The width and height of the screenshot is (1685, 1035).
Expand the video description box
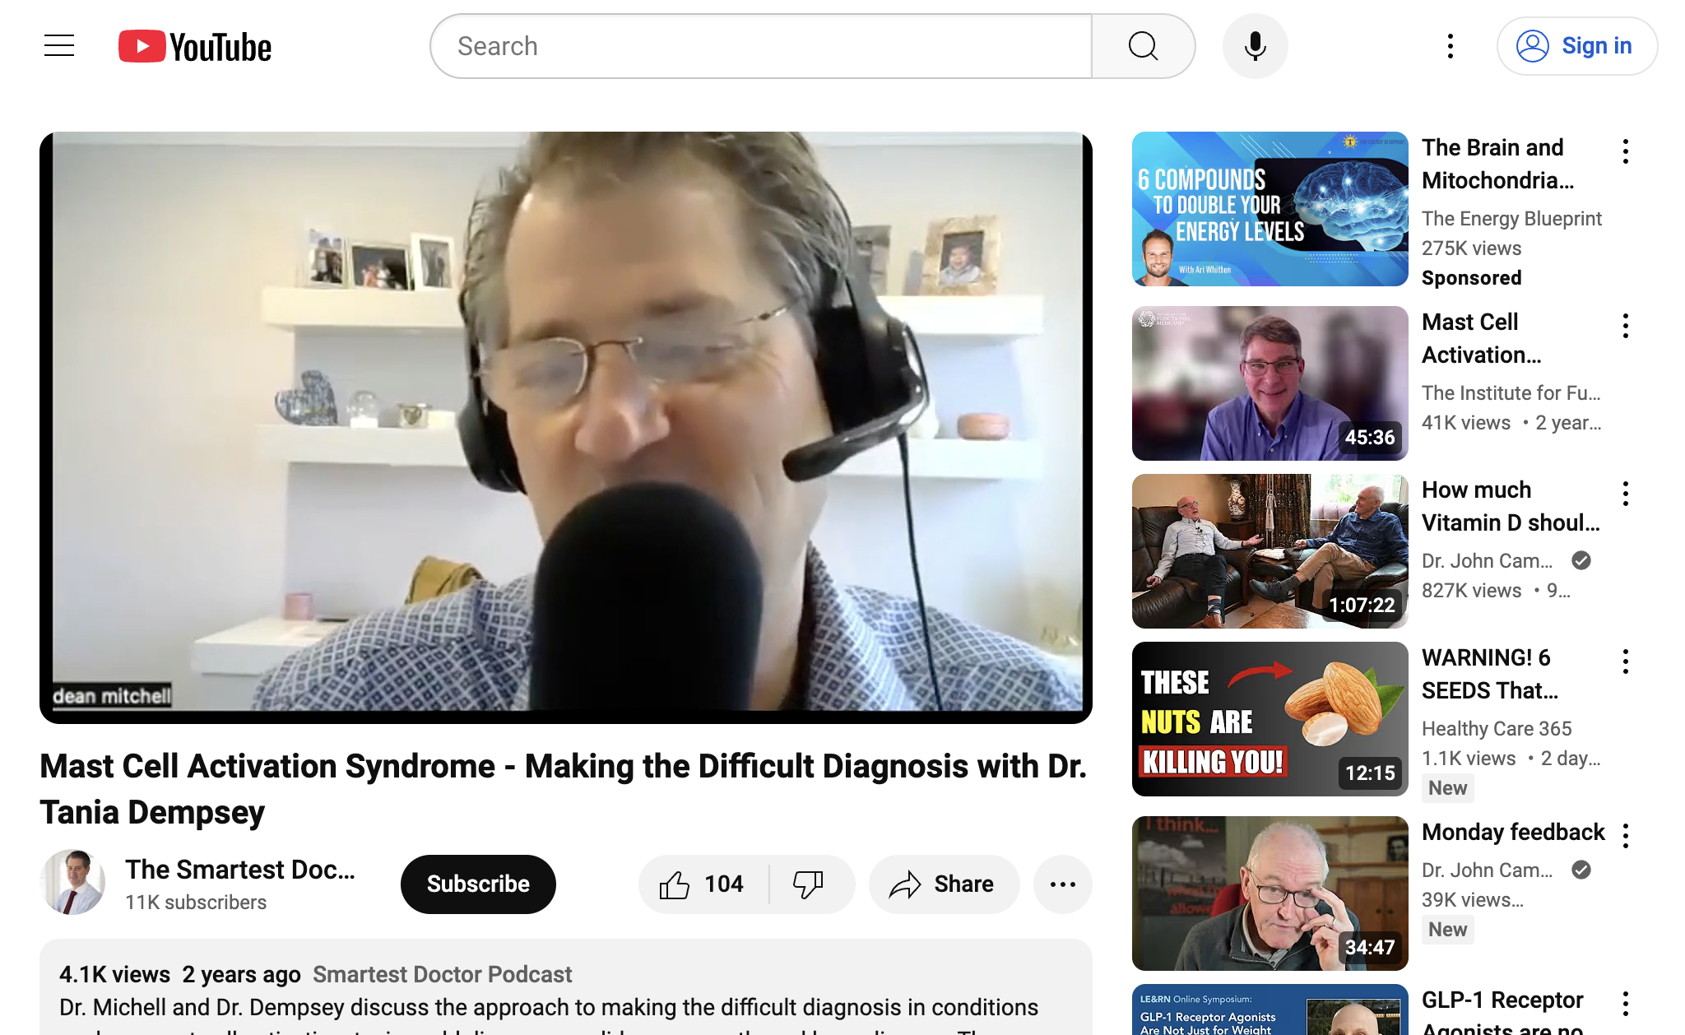[x=566, y=987]
